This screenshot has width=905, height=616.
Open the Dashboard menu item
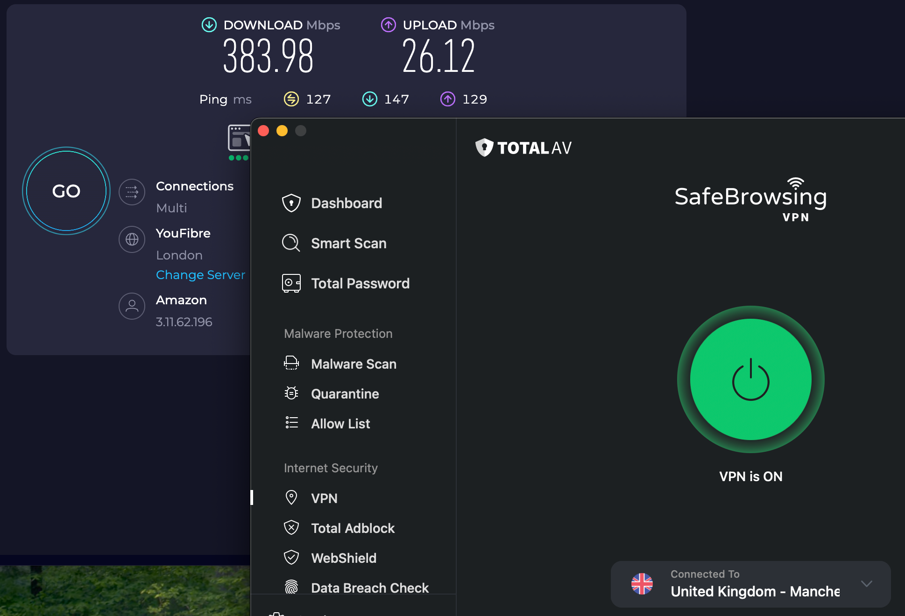[x=346, y=203]
